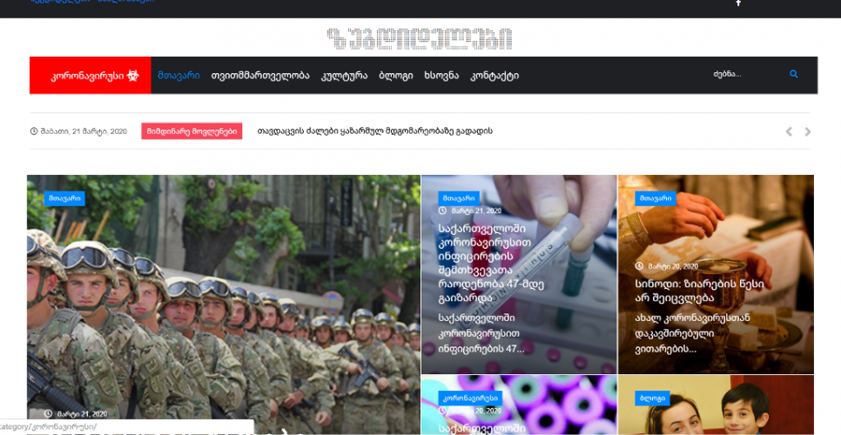
Task: Show next news ticker item arrow
Action: 808,131
